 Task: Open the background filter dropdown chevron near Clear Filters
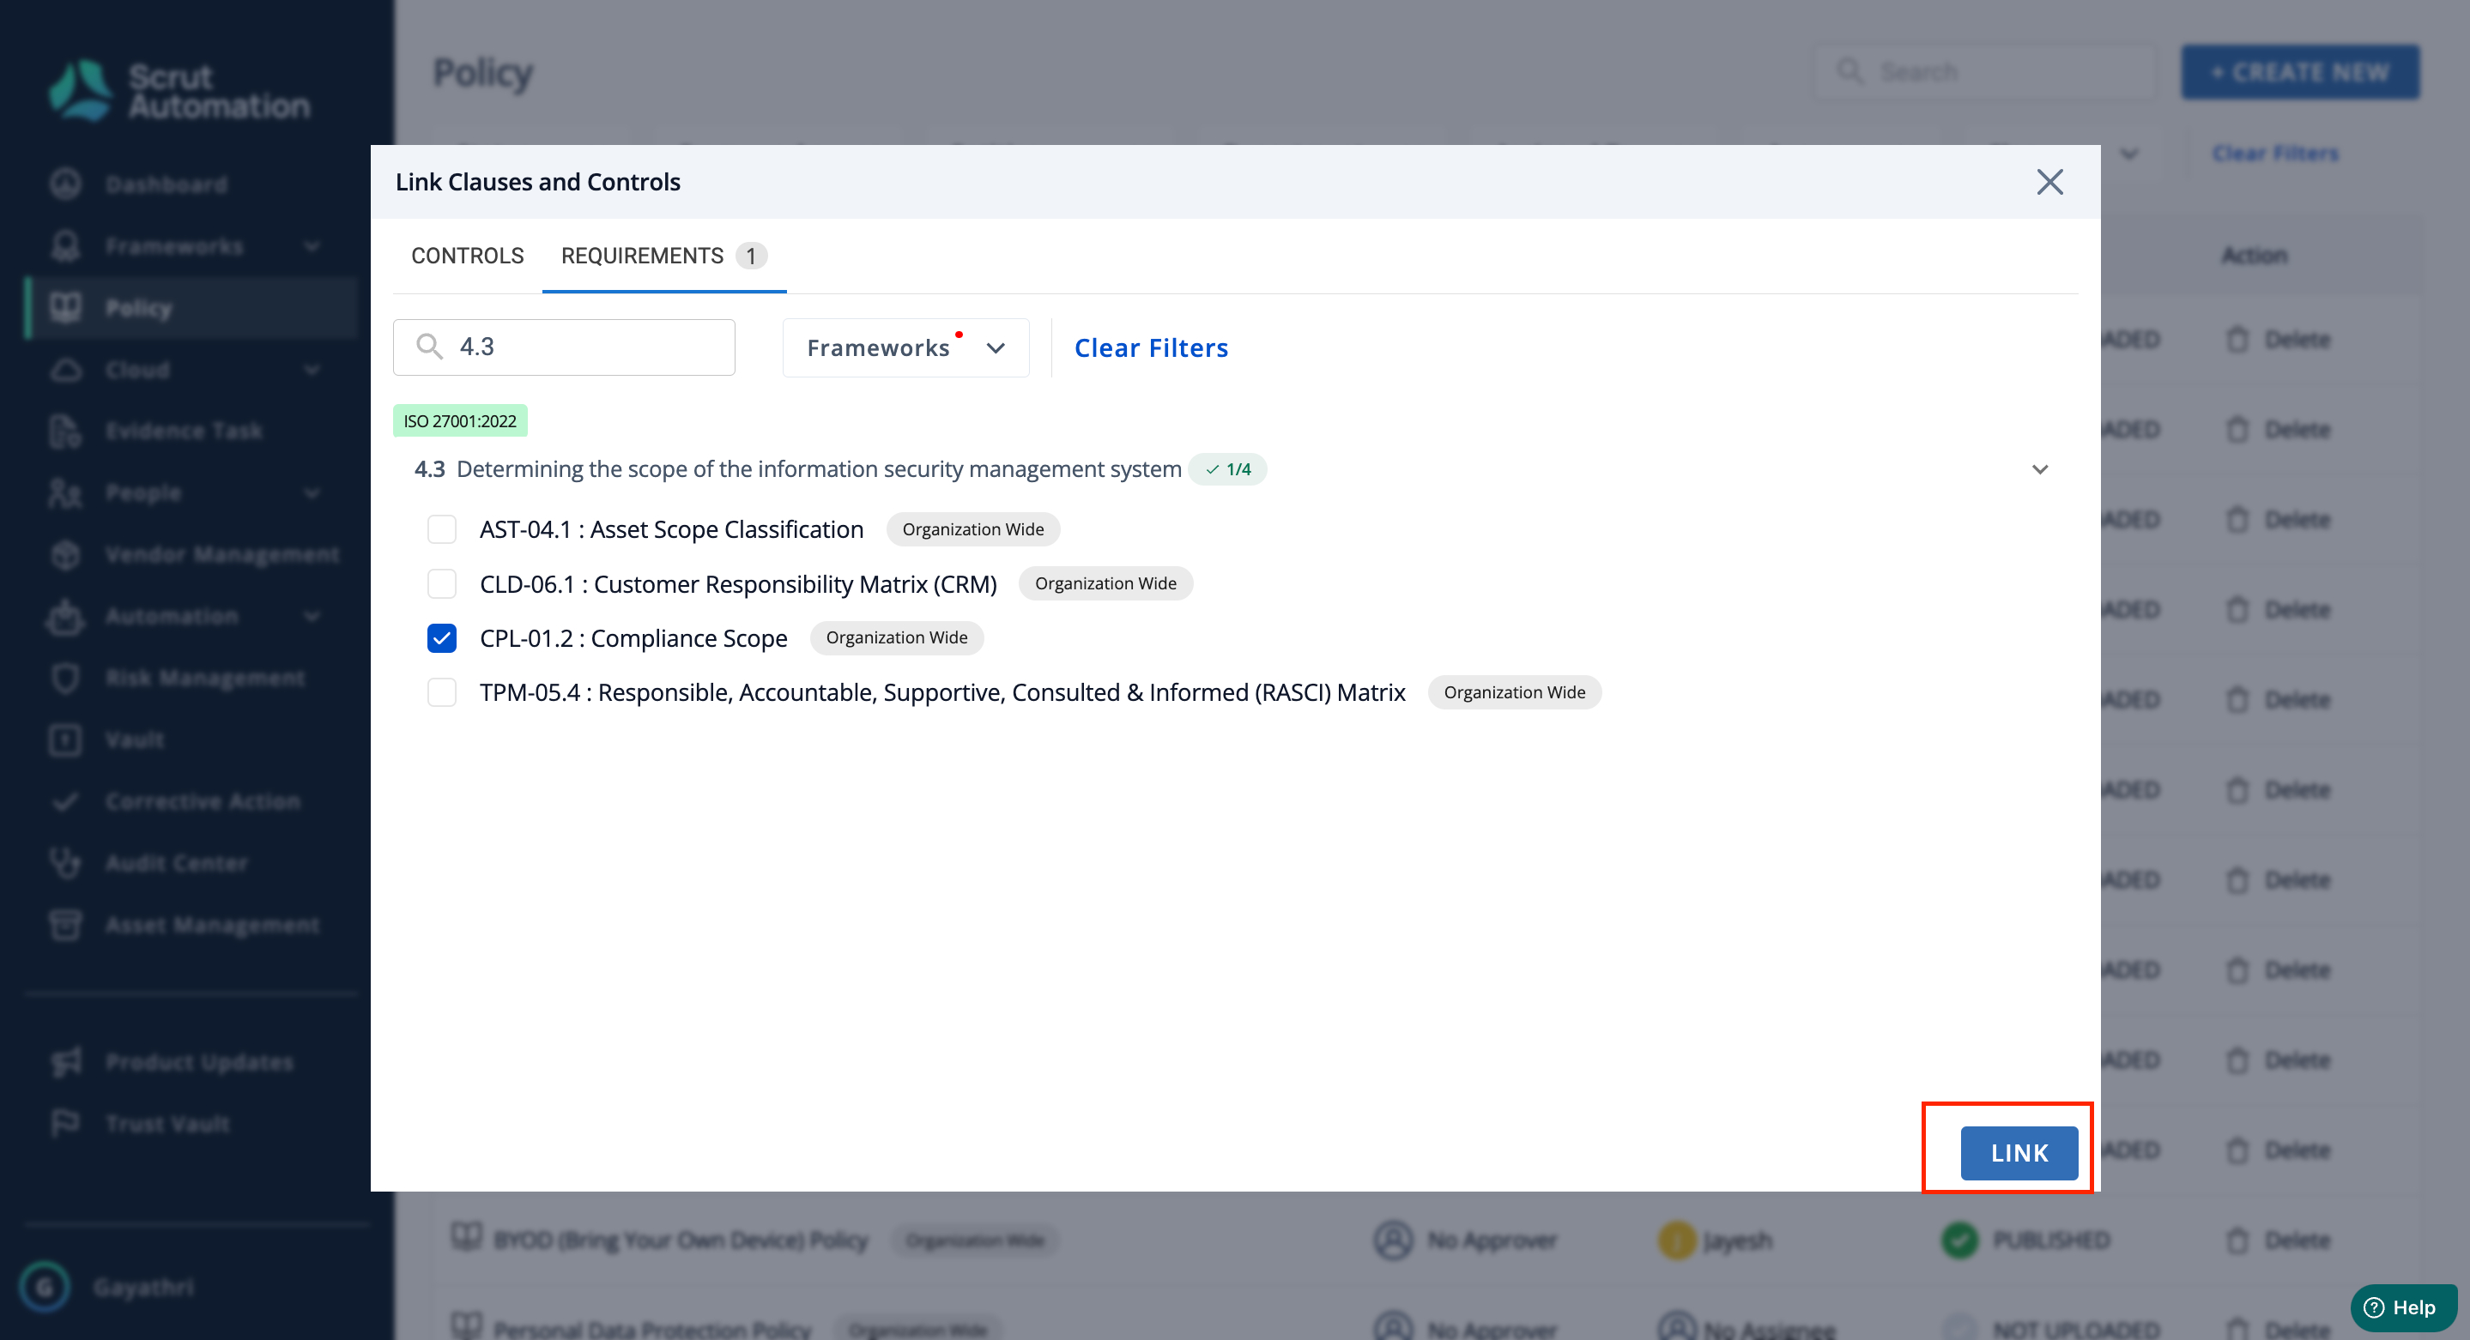2129,154
